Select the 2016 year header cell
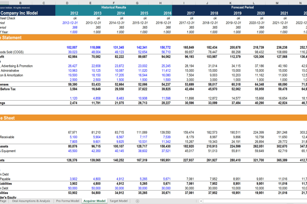Screen dimensions: 307x204 tap(167, 13)
